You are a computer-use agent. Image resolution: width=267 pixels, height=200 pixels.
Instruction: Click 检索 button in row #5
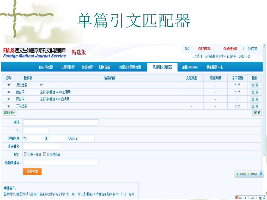tap(255, 85)
